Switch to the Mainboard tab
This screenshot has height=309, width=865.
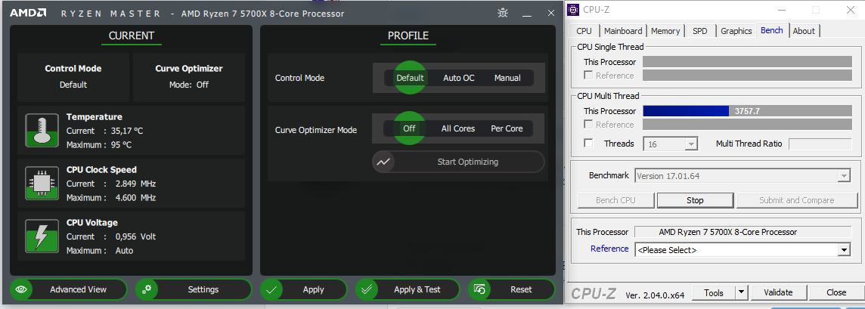point(624,31)
